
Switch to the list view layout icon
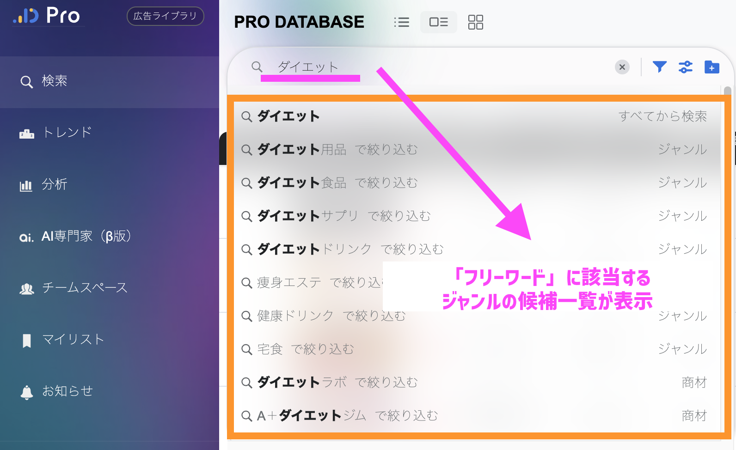[401, 22]
